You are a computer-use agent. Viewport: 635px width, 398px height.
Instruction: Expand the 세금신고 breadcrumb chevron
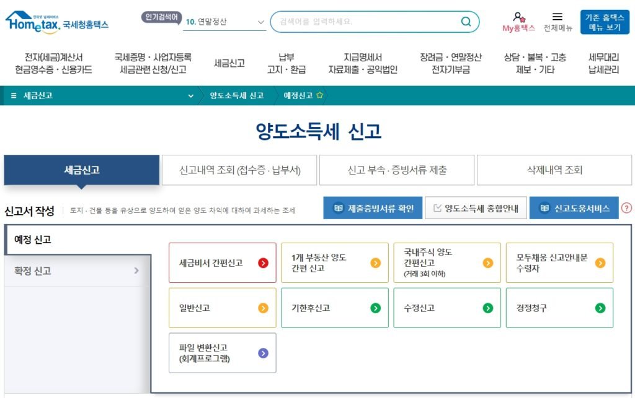pos(190,95)
